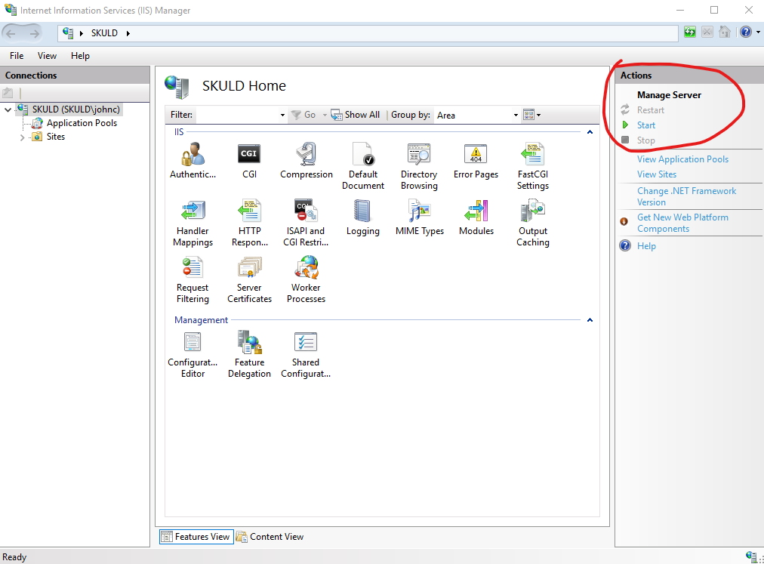The height and width of the screenshot is (564, 764).
Task: Click Help link in Actions pane
Action: [646, 246]
